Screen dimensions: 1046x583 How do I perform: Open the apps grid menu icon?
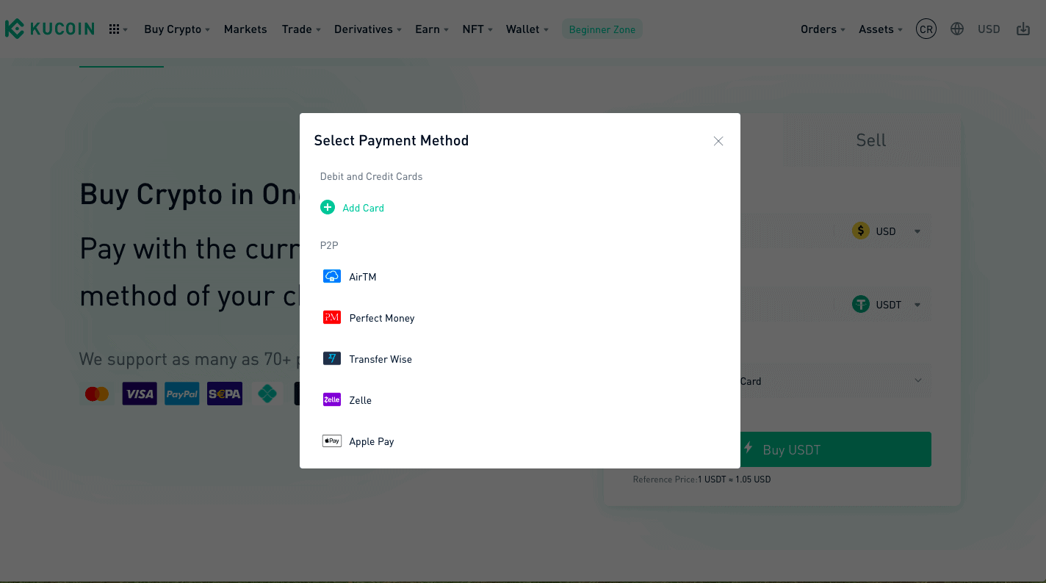point(114,29)
